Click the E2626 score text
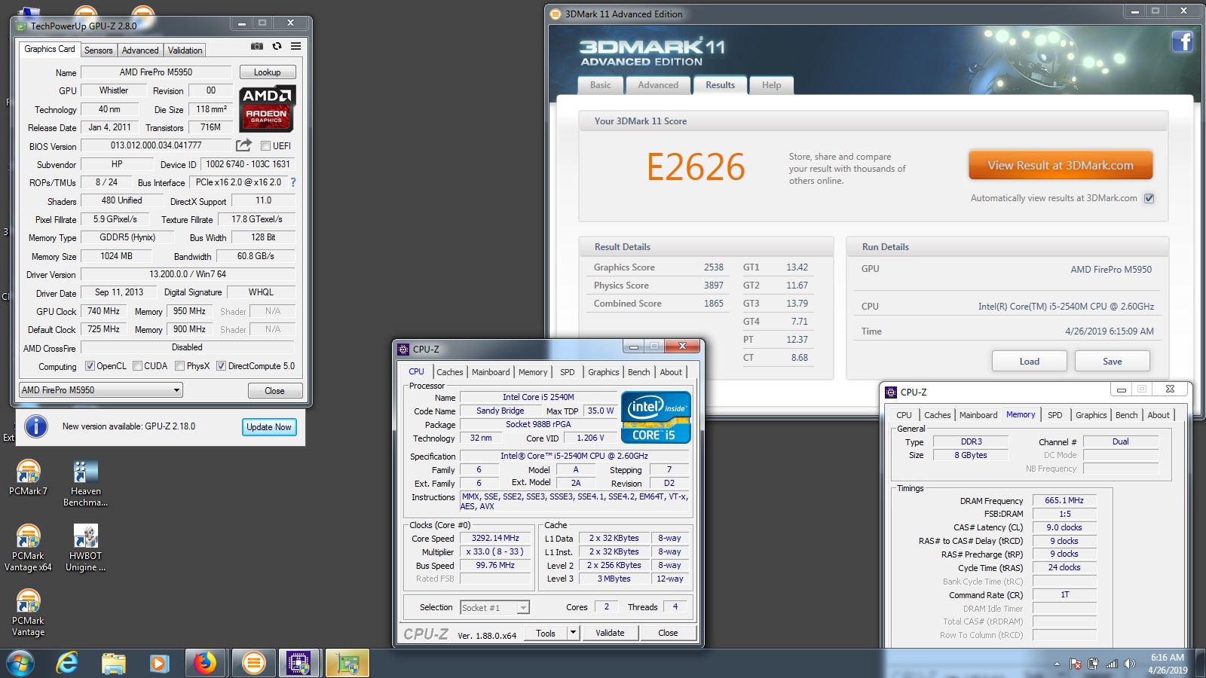 (x=696, y=167)
